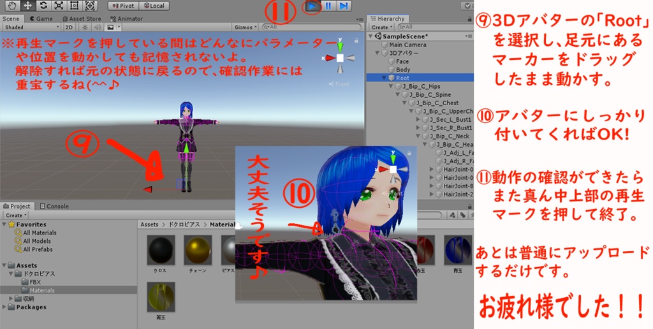
Task: Select the blue 青玉 material
Action: point(458,250)
